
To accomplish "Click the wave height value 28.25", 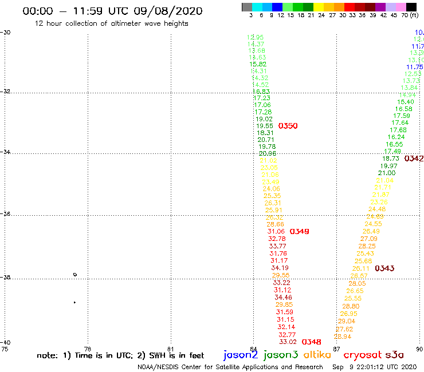I will [367, 246].
